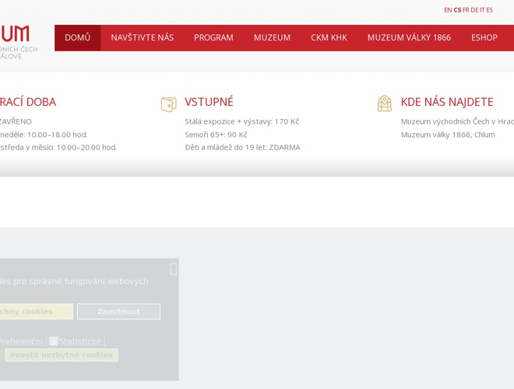Open the Vstupné heading link

point(209,102)
